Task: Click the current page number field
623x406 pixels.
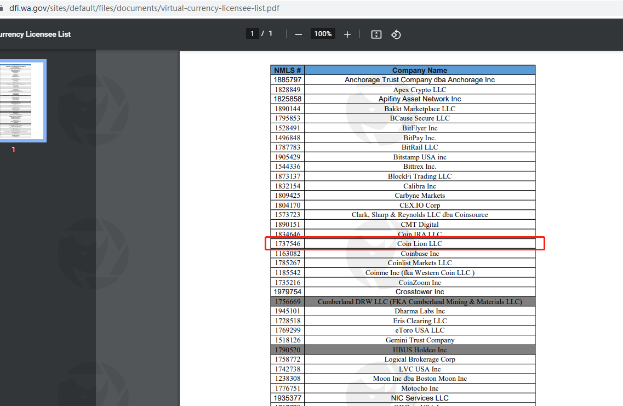Action: pyautogui.click(x=252, y=34)
